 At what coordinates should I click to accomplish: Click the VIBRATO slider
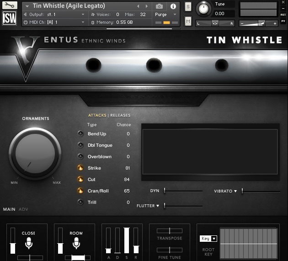(261, 191)
